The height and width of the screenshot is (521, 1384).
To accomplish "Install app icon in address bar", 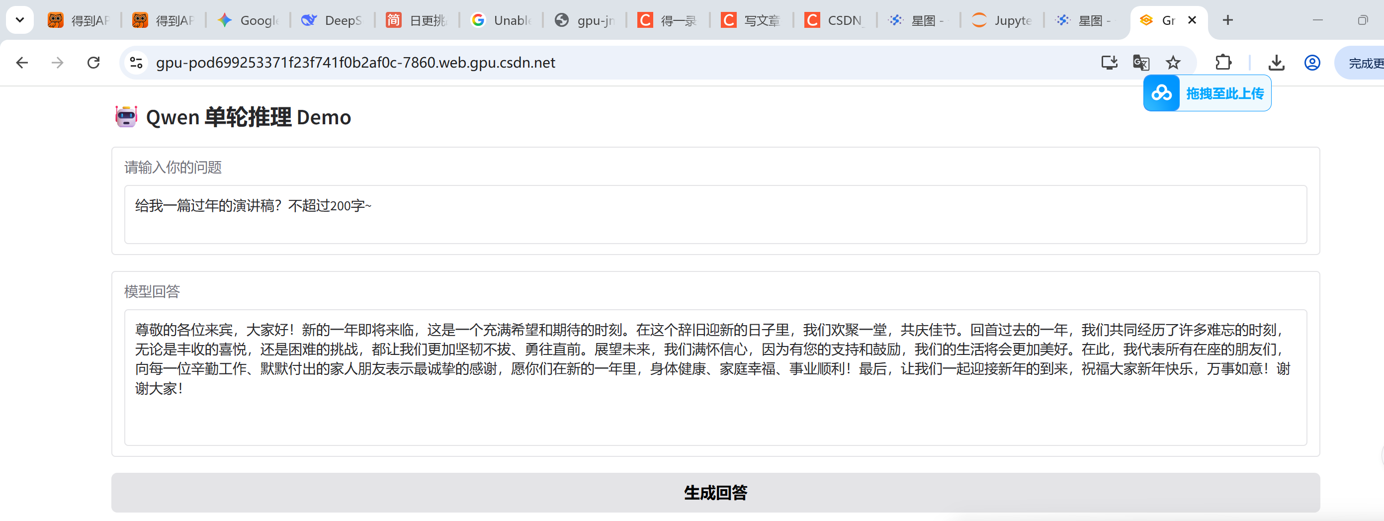I will pyautogui.click(x=1110, y=63).
